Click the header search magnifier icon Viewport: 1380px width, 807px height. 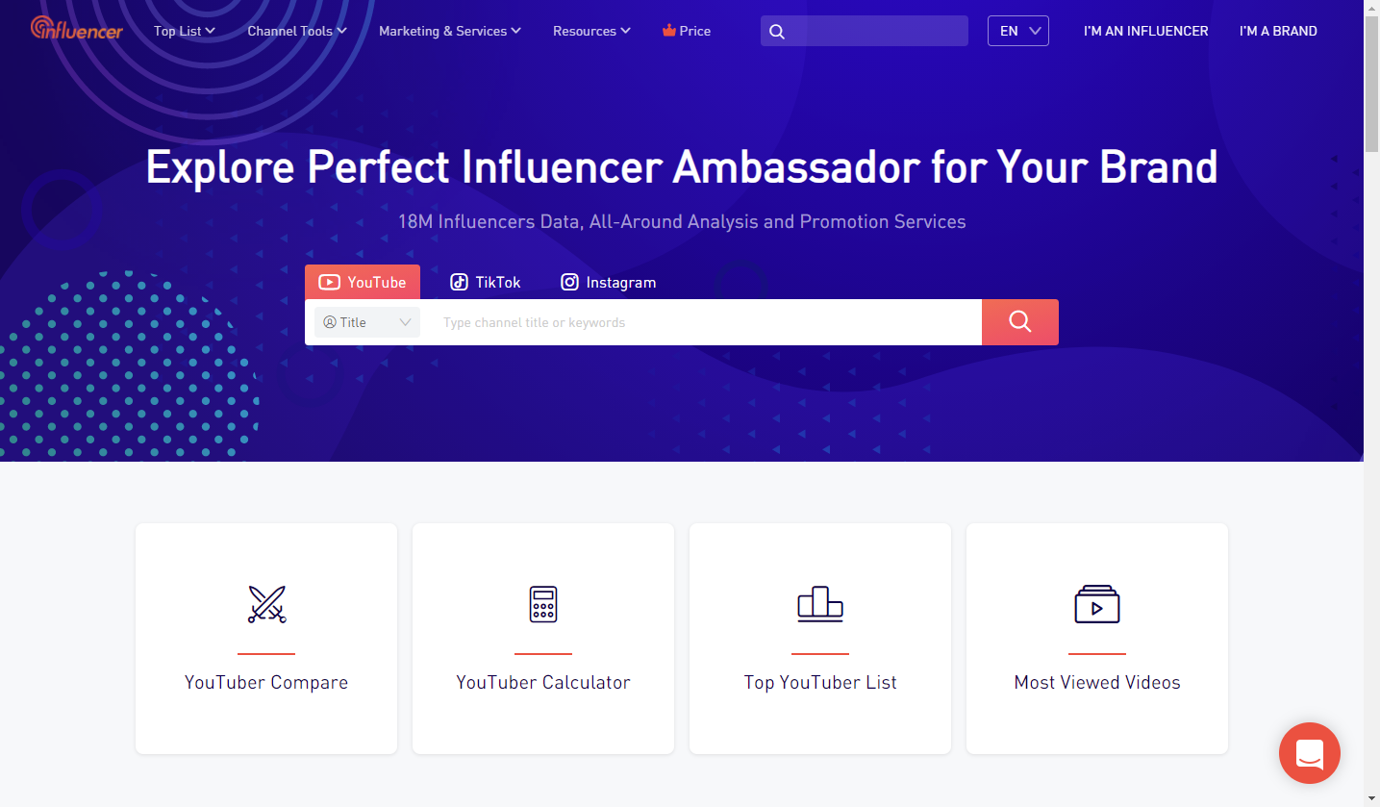(777, 32)
